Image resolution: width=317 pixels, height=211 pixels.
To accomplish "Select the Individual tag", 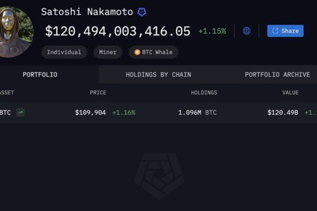I will (x=64, y=52).
